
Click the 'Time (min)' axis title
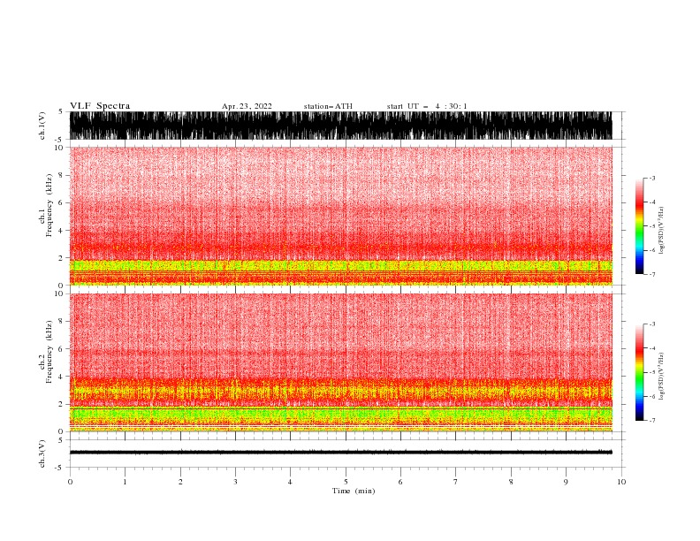(354, 491)
